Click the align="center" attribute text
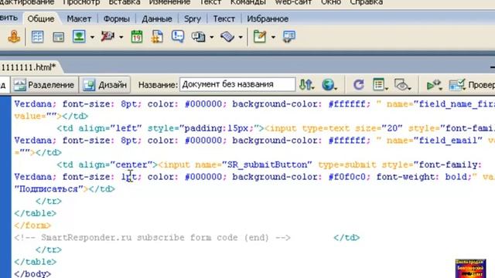Image resolution: width=495 pixels, height=278 pixels. point(115,164)
